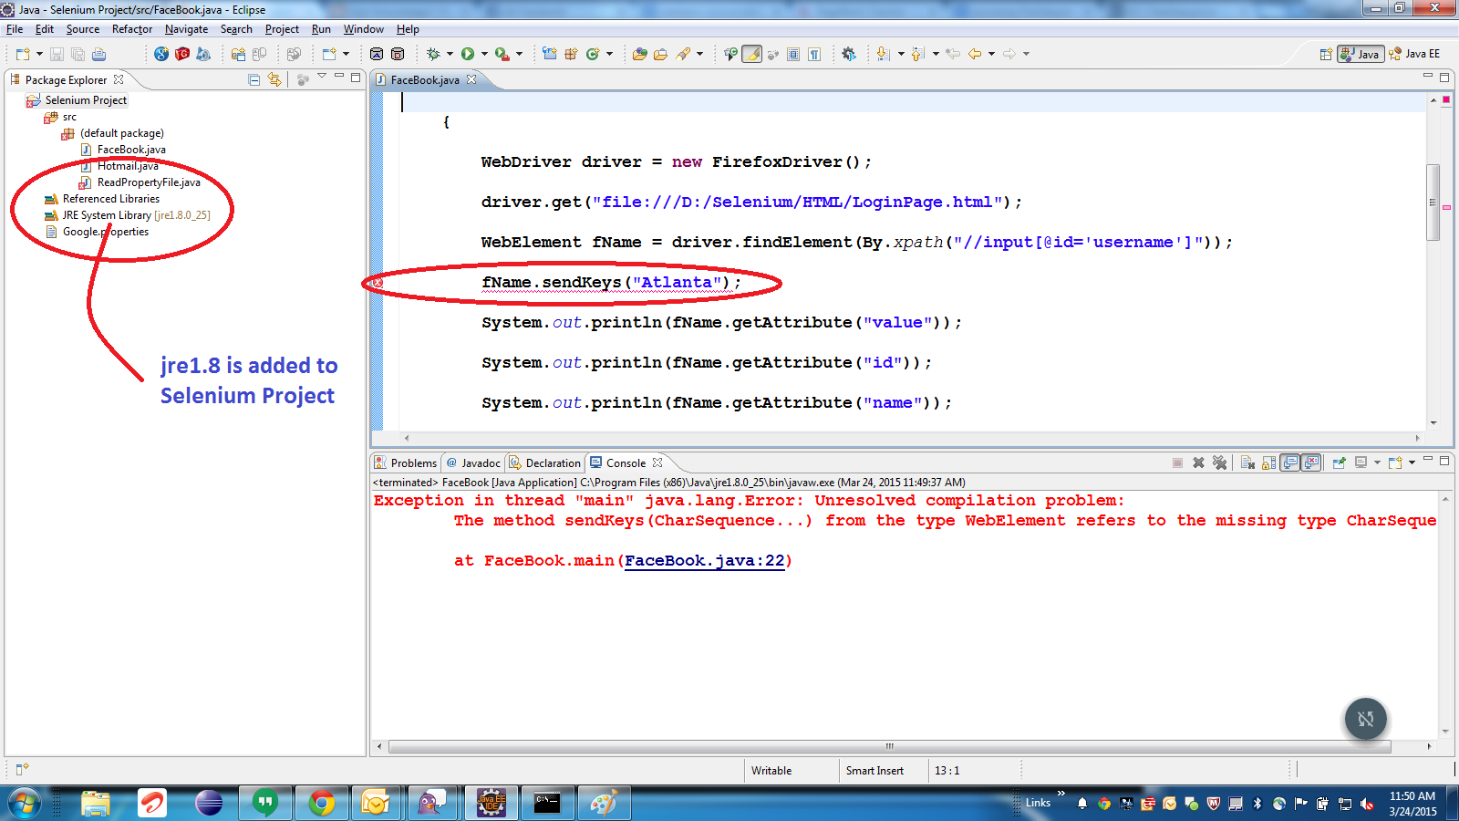Toggle Block Selection Mode
The width and height of the screenshot is (1459, 821).
tap(793, 54)
